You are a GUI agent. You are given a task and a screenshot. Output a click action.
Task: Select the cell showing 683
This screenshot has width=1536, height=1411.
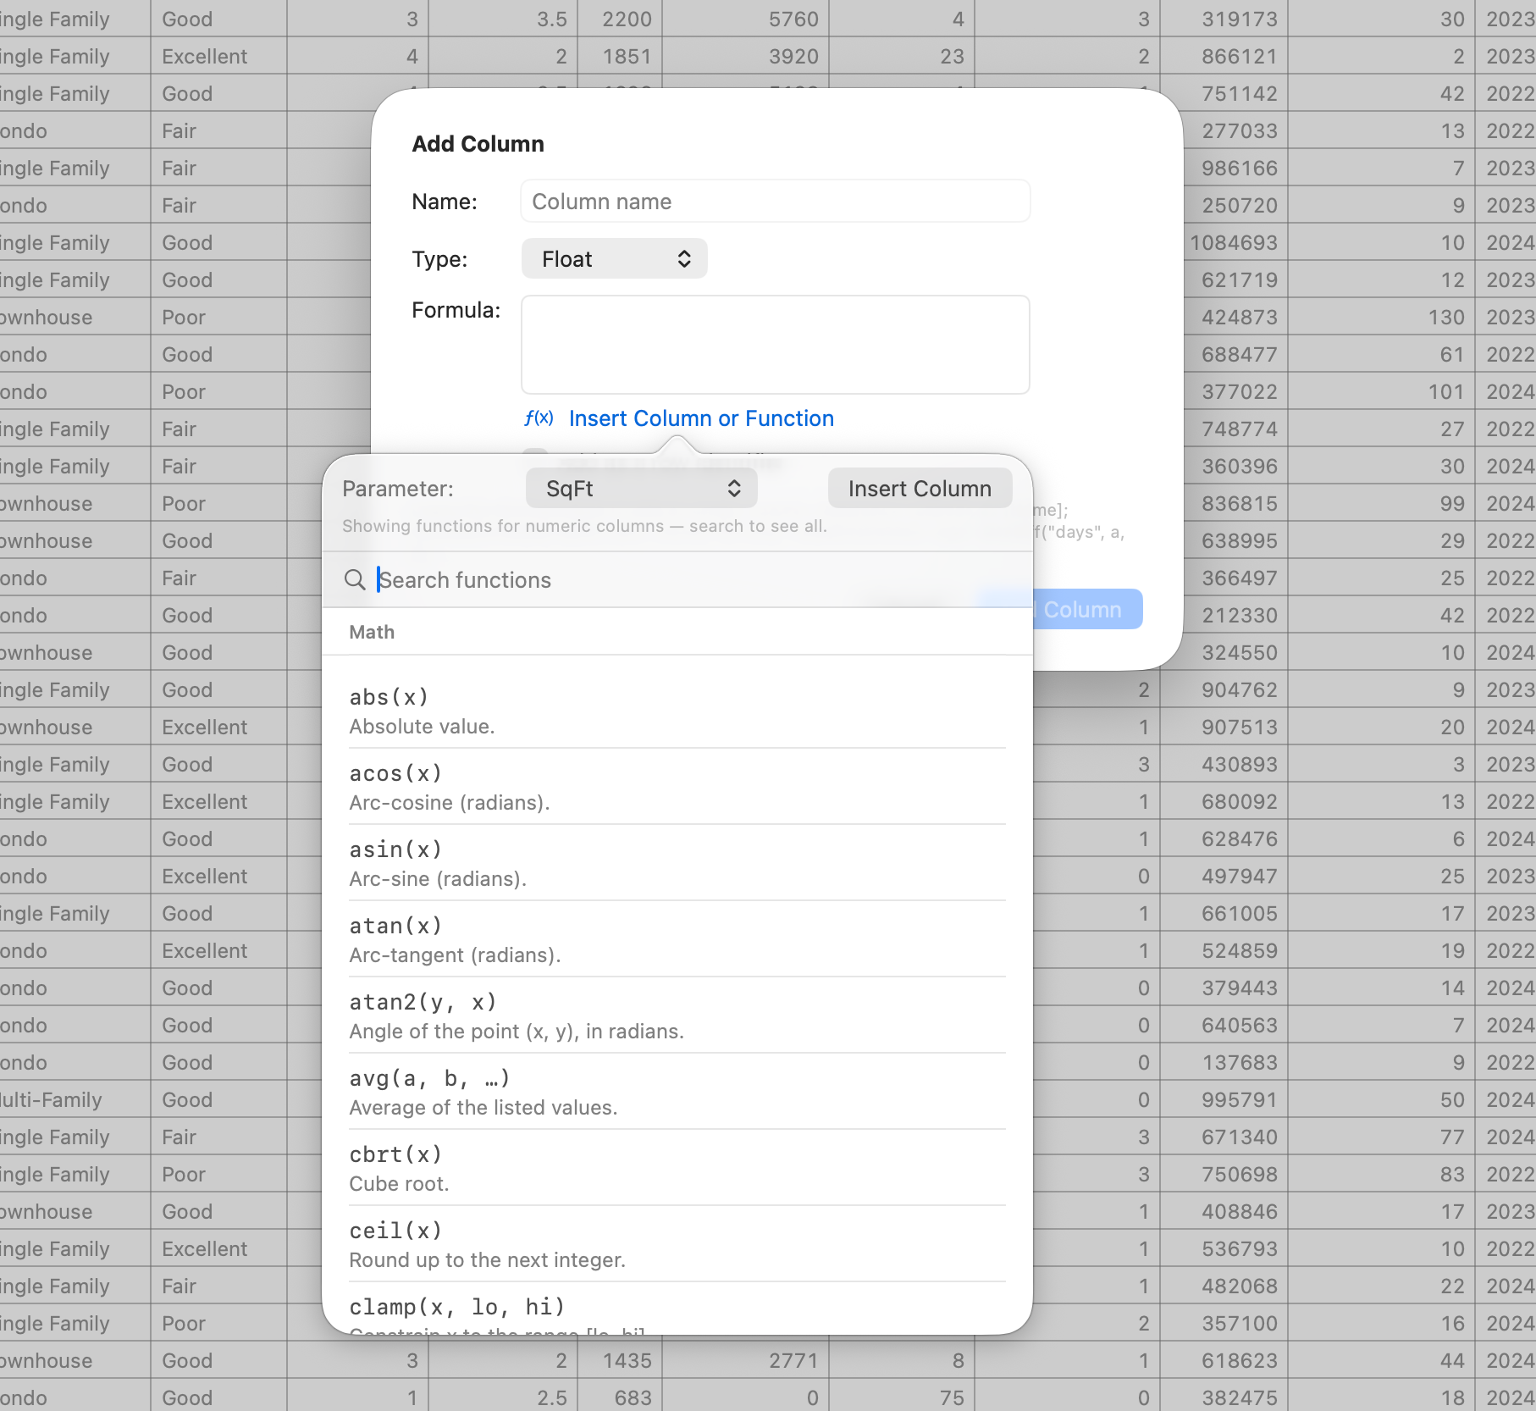(620, 1397)
